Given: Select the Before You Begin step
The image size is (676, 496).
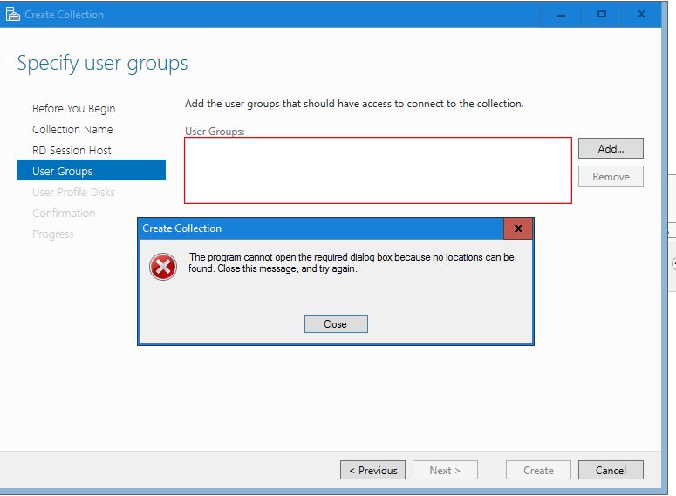Looking at the screenshot, I should 74,109.
